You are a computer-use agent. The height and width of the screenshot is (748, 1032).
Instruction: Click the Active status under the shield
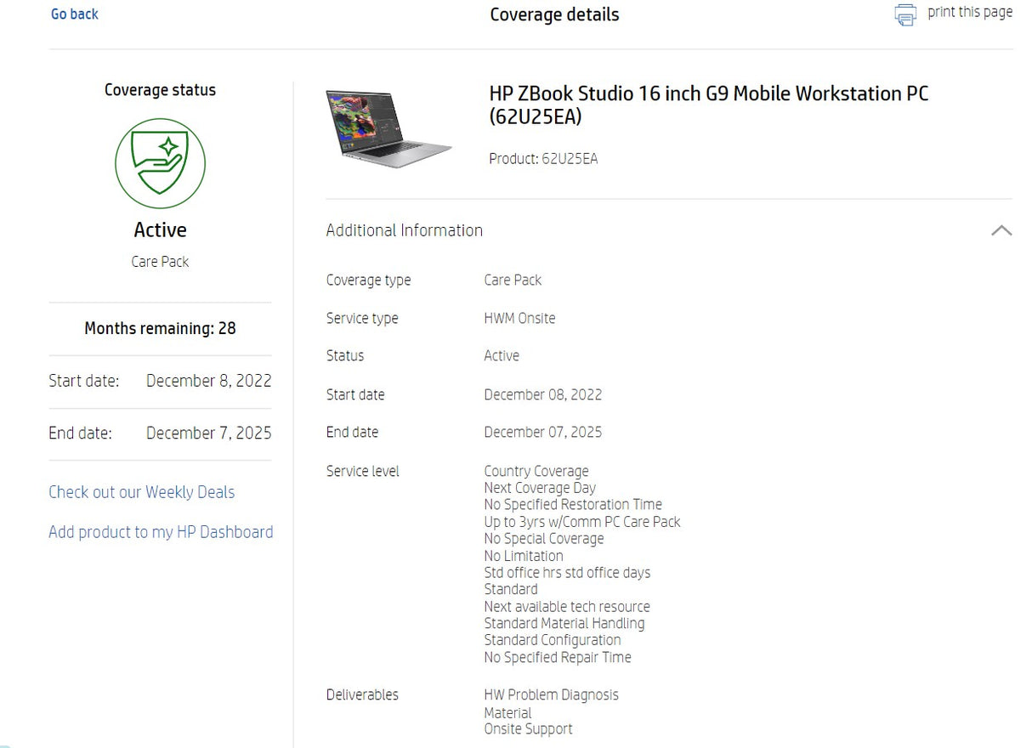pos(160,229)
